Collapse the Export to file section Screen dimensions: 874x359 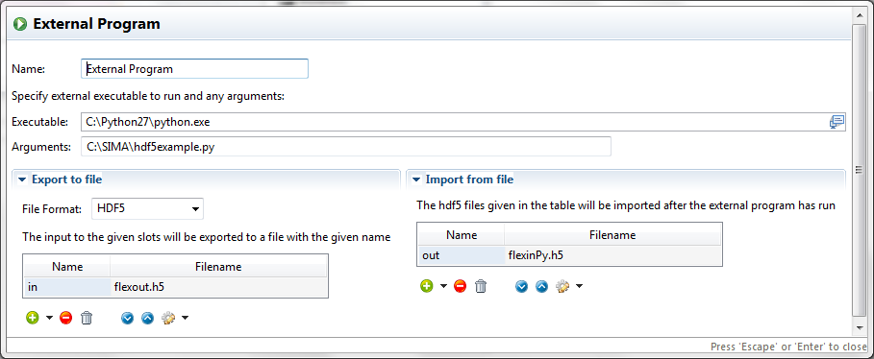(x=22, y=179)
